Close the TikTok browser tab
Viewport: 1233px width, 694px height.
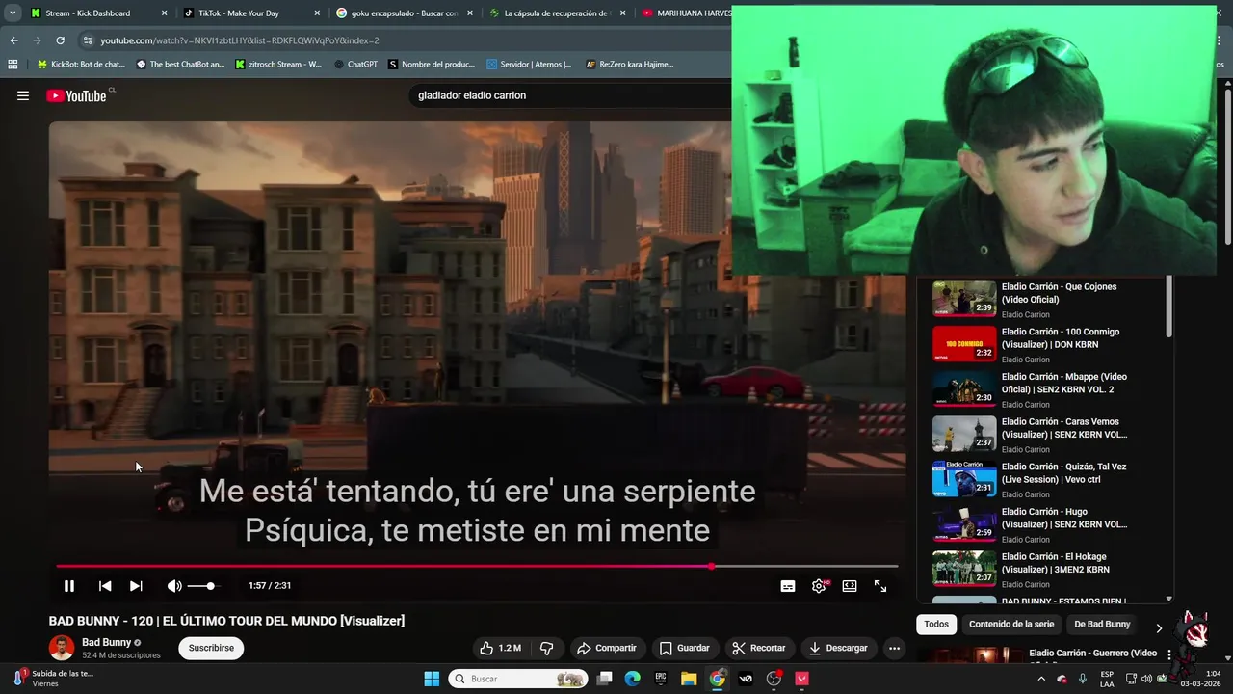(x=317, y=13)
